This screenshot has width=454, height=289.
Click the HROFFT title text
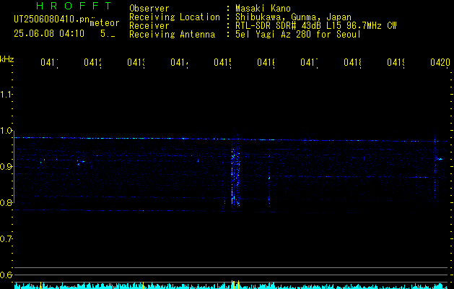[x=74, y=6]
